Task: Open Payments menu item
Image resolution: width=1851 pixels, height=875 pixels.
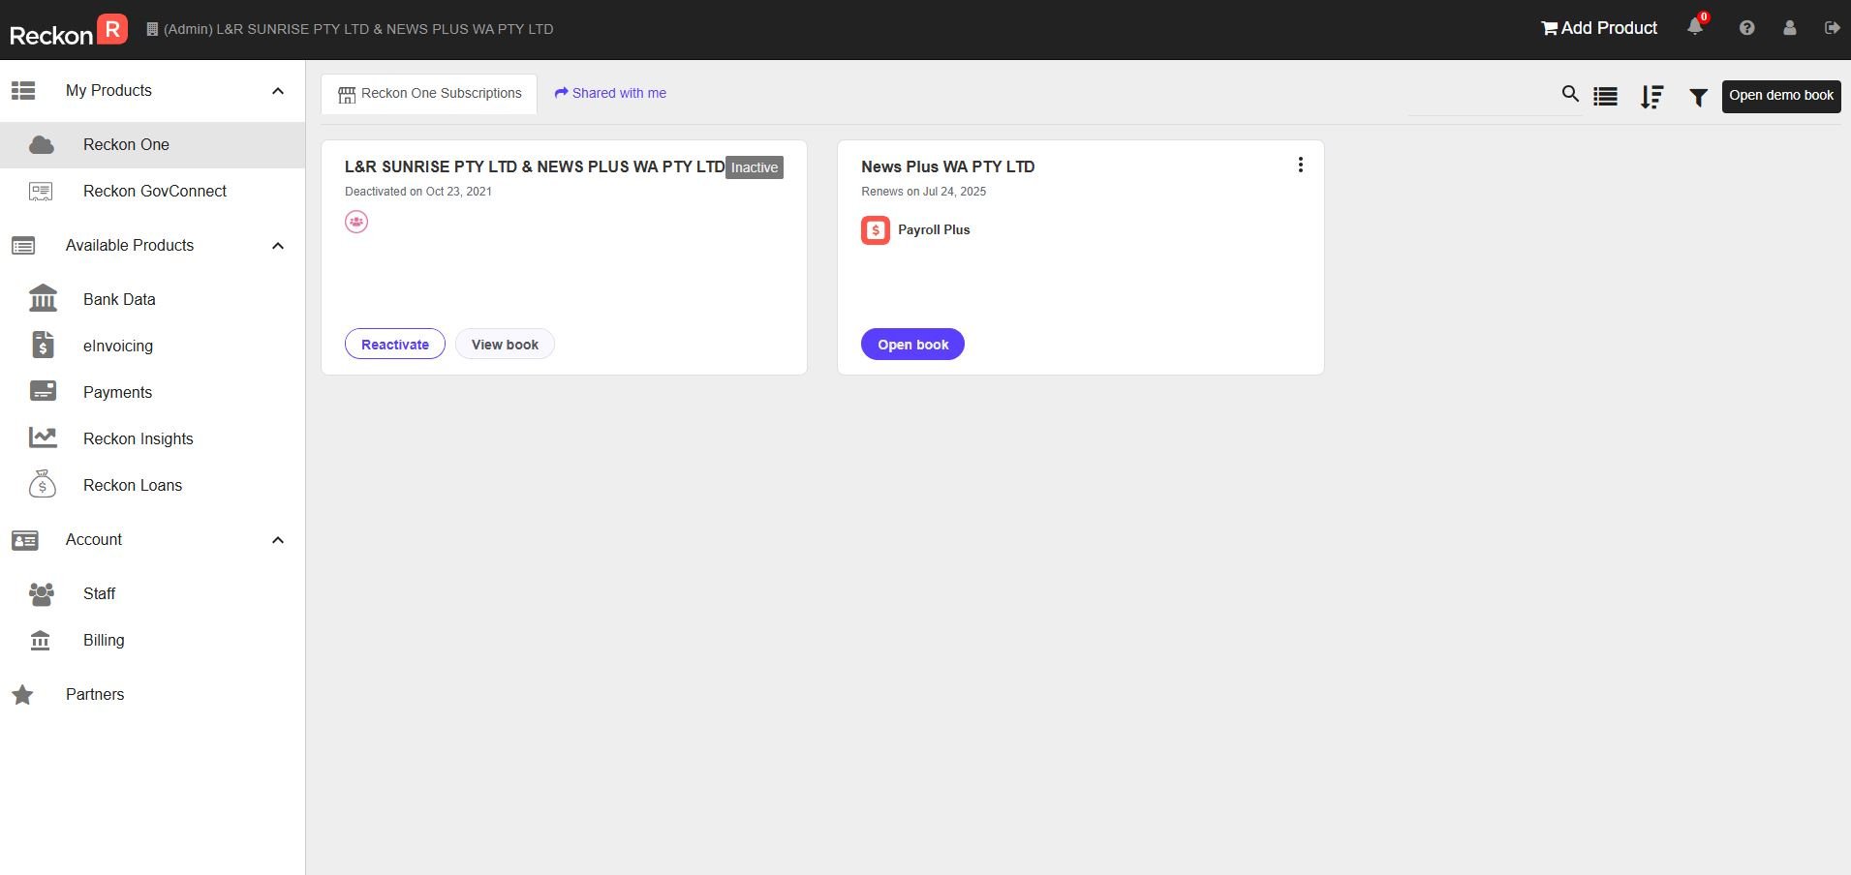Action: (x=152, y=393)
